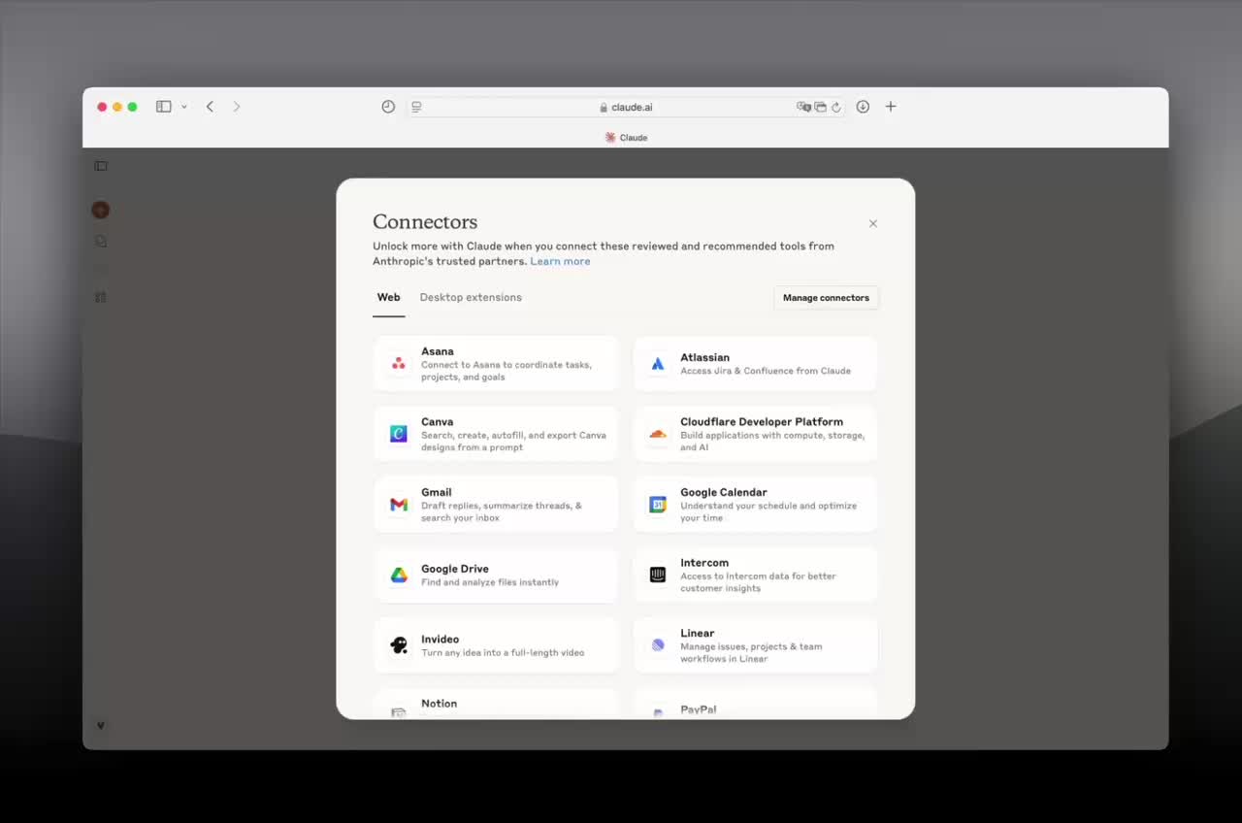1242x823 pixels.
Task: Open the Cloudflare Developer Platform card
Action: click(x=756, y=434)
